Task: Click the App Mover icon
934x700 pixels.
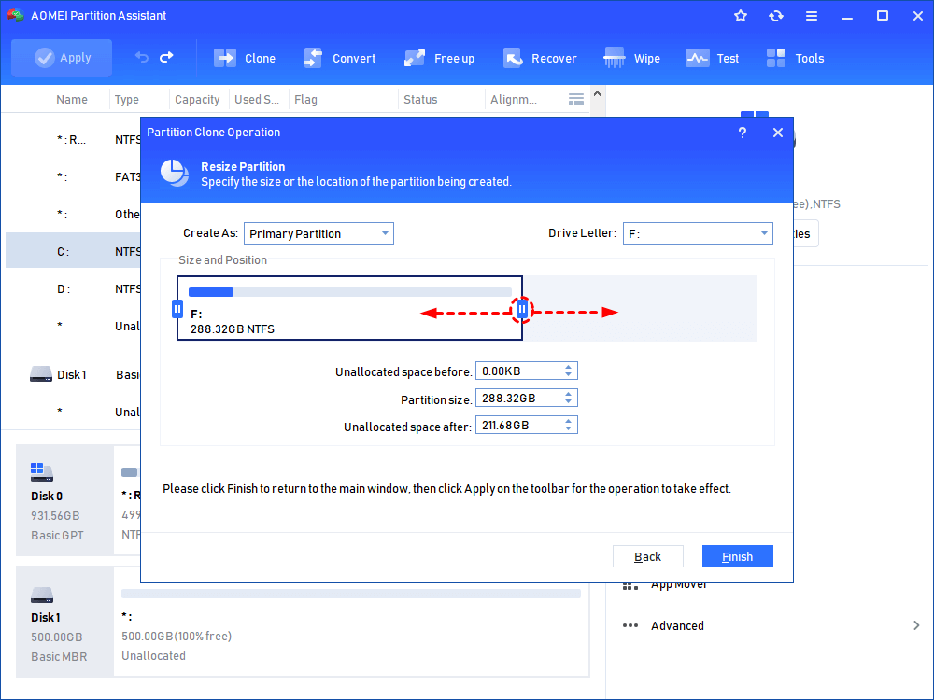Action: (630, 586)
